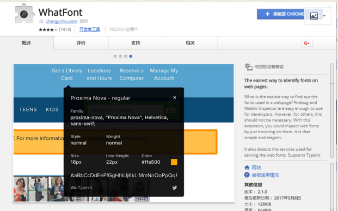The height and width of the screenshot is (211, 338).
Task: Open the chengyinliu.com developer link
Action: 62,21
